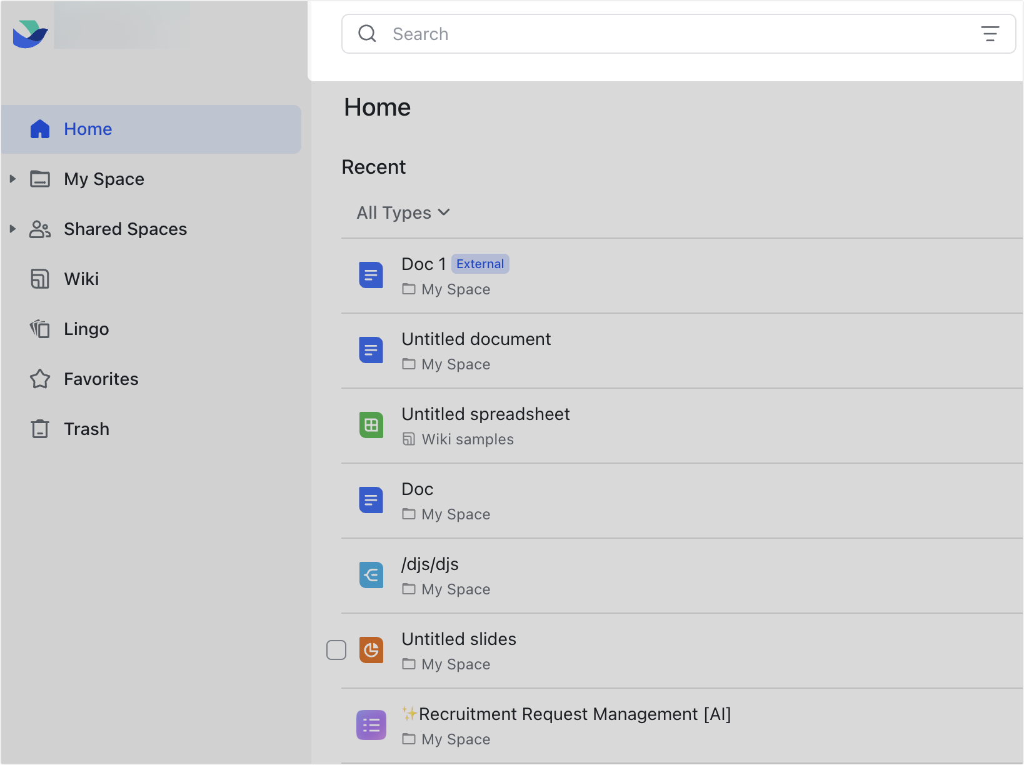This screenshot has height=765, width=1024.
Task: Click the mindnote icon next to /djs/djs
Action: (371, 575)
